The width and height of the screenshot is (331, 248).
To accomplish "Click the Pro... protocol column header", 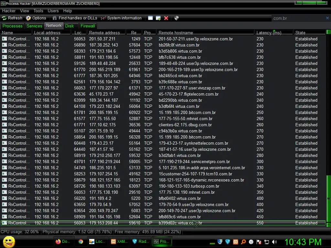I will (149, 33).
